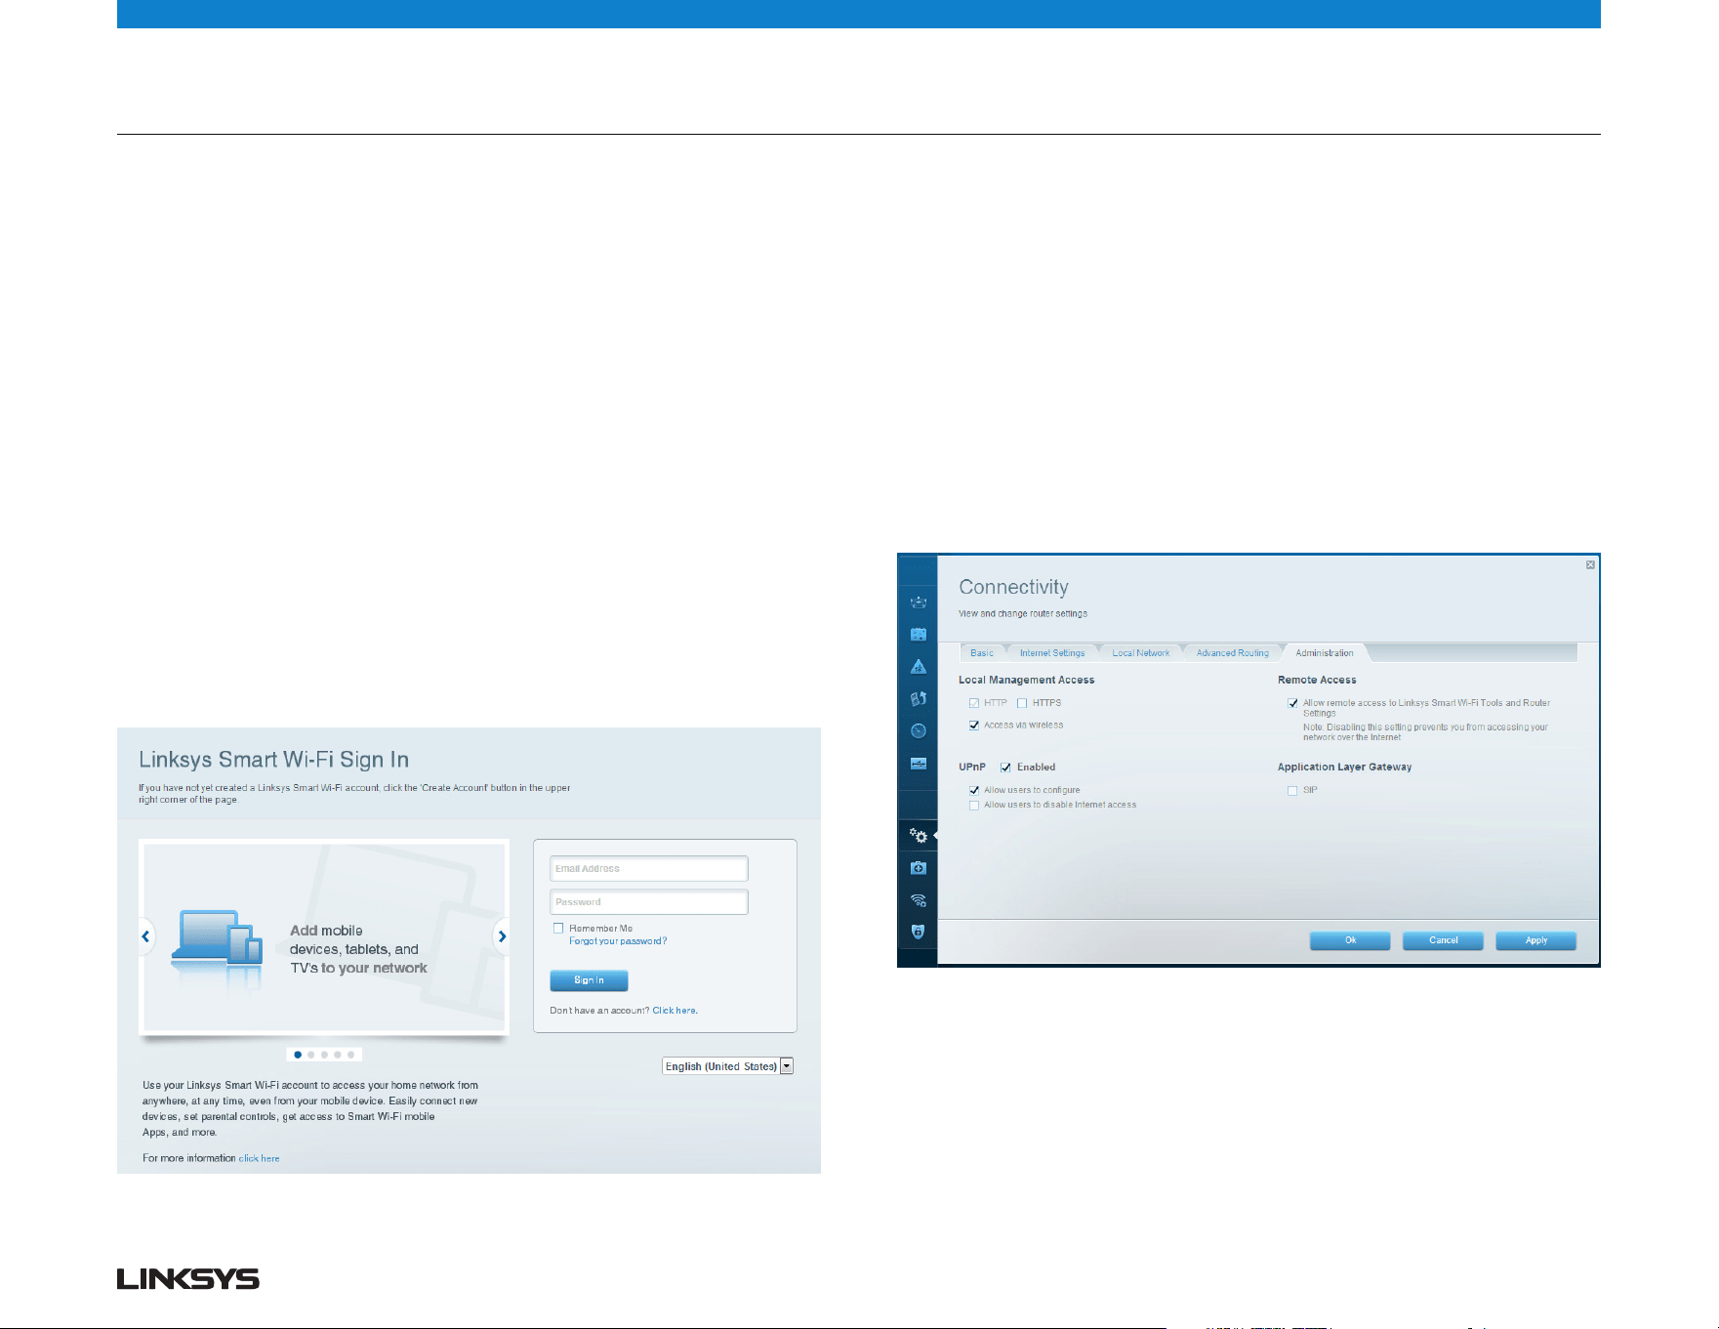Open the Security shield-lock icon
1719x1329 pixels.
[x=918, y=933]
